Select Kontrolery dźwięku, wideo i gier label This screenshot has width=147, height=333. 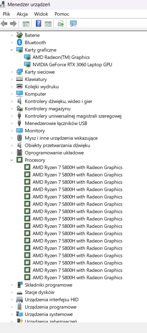click(x=58, y=101)
